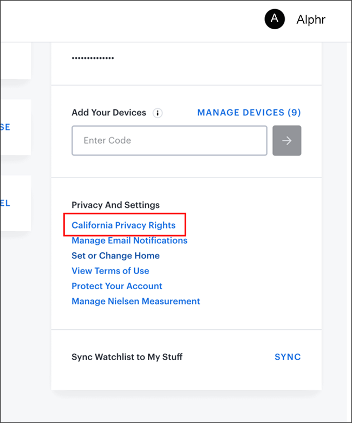The height and width of the screenshot is (423, 352).
Task: Open the Alphr profile name menu
Action: pyautogui.click(x=311, y=20)
